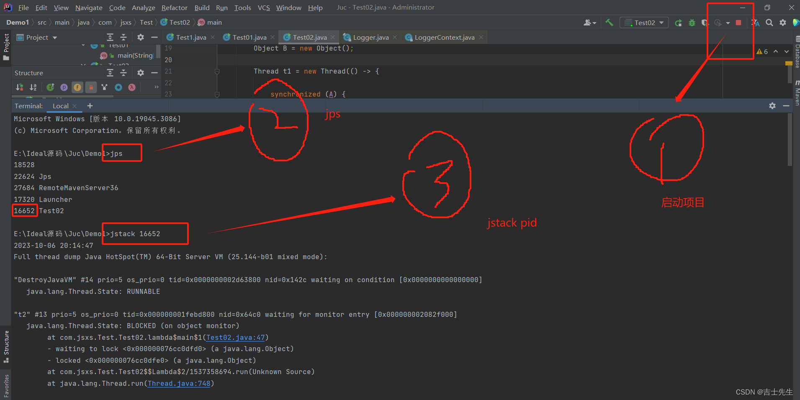Viewport: 800px width, 400px height.
Task: Start debugging with the bug icon
Action: click(x=692, y=23)
